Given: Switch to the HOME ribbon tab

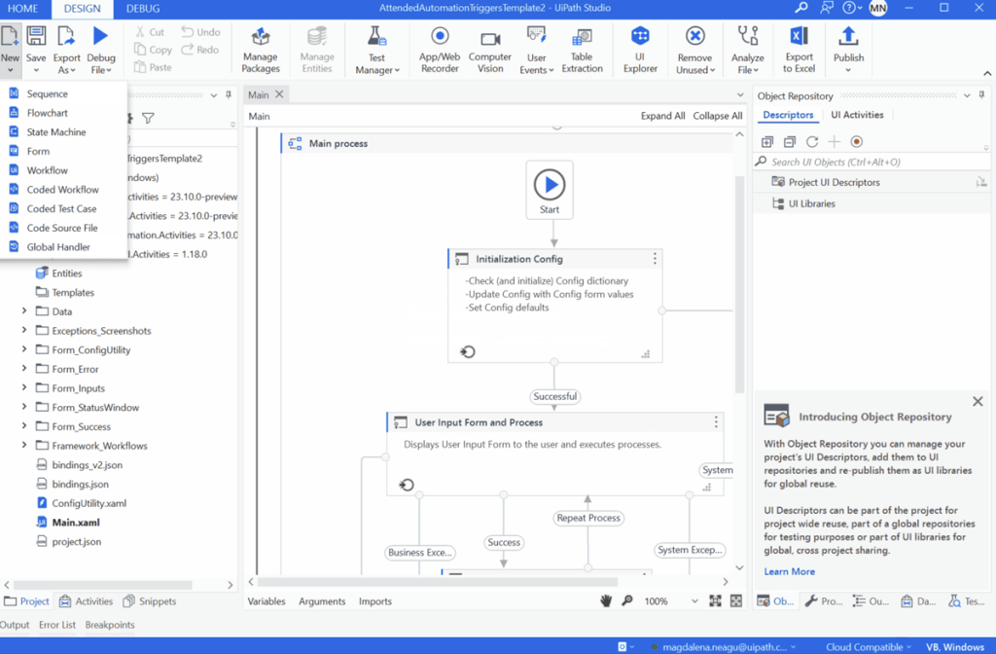Looking at the screenshot, I should [22, 9].
